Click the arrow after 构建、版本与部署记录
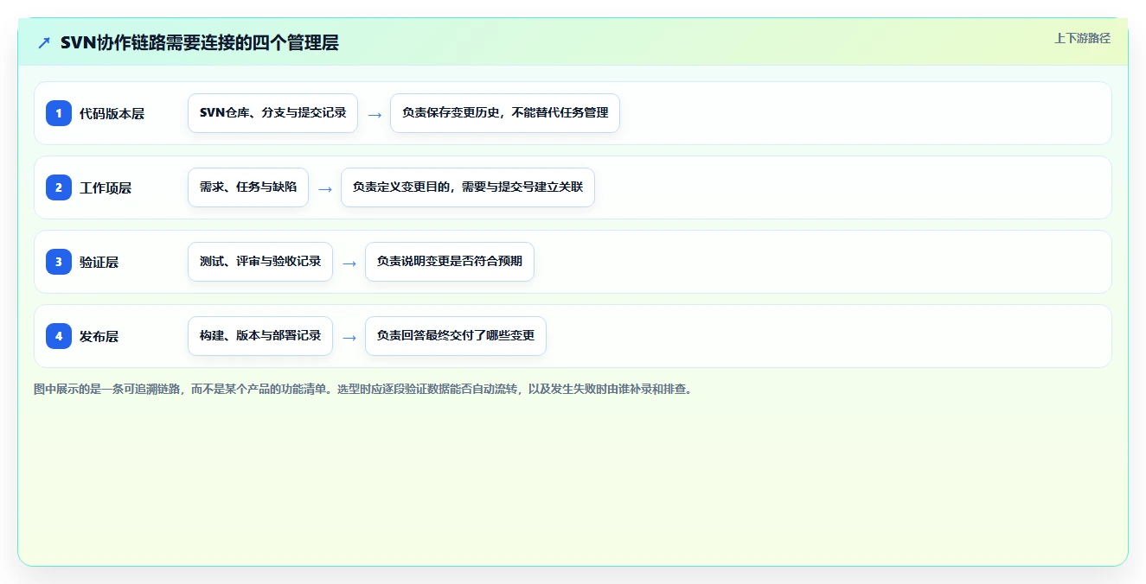This screenshot has width=1146, height=584. pyautogui.click(x=349, y=337)
